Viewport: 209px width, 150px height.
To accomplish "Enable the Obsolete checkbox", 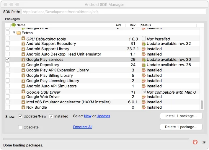I will [20, 127].
